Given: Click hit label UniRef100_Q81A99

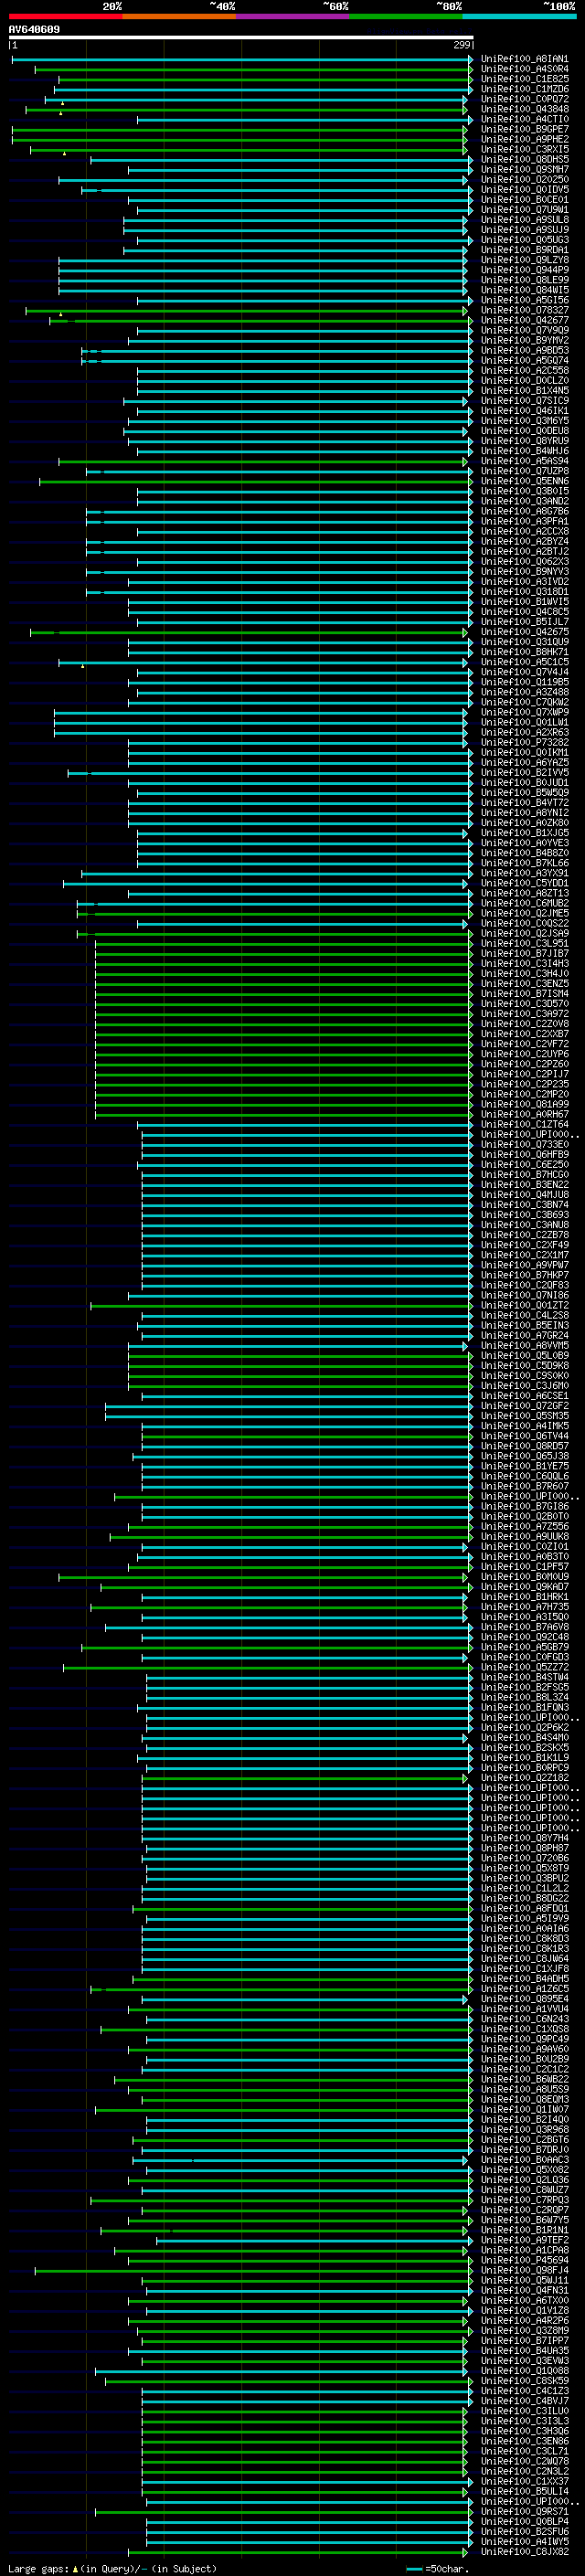Looking at the screenshot, I should pyautogui.click(x=524, y=1104).
